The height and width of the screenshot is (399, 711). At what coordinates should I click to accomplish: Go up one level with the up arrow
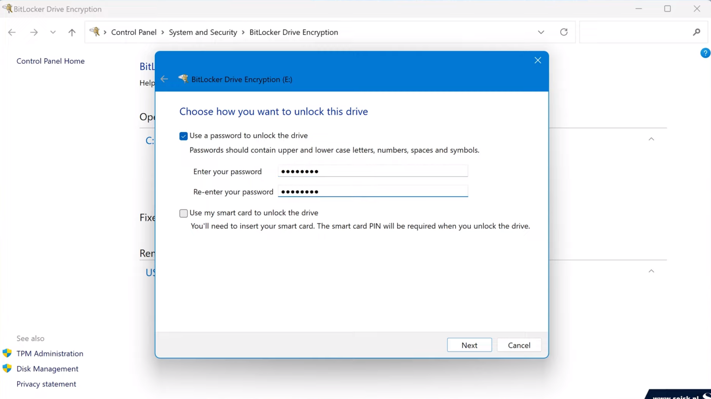(x=72, y=32)
